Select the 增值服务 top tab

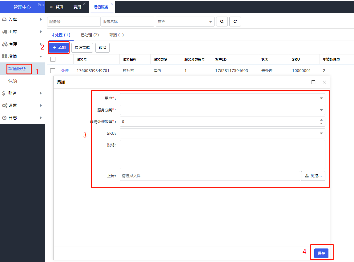[x=101, y=7]
